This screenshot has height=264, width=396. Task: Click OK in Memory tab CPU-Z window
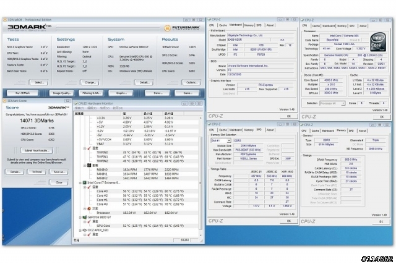(381, 221)
